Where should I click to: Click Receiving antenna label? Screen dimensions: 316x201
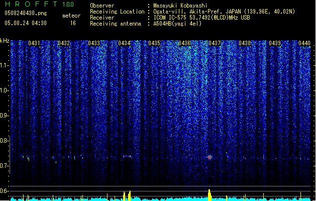(x=116, y=24)
